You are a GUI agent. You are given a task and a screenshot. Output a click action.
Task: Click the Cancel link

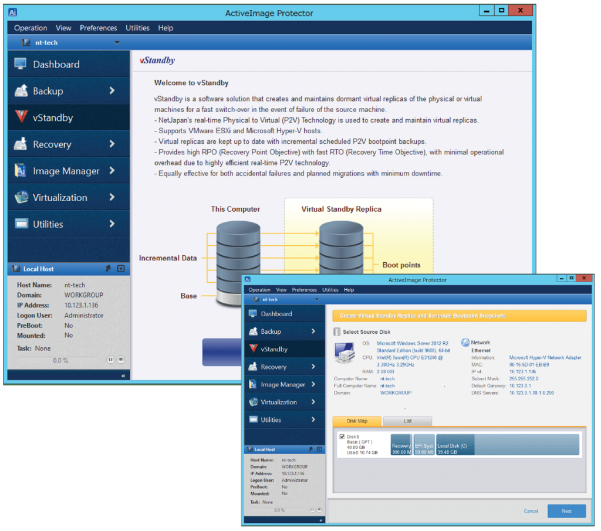531,511
